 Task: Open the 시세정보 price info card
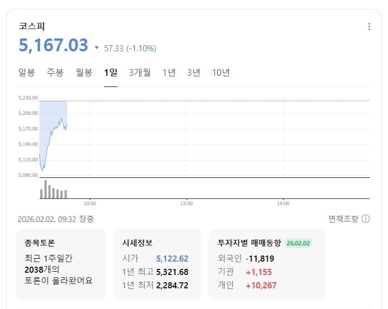pos(157,264)
